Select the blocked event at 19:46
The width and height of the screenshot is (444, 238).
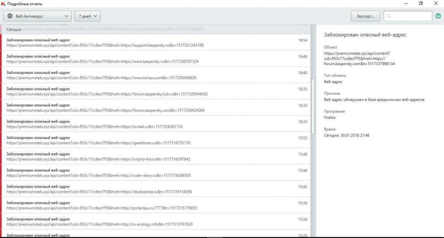(155, 58)
